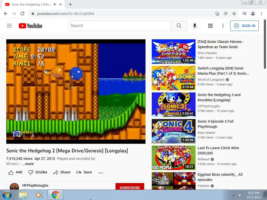The height and width of the screenshot is (200, 267).
Task: Click the search magnifier button
Action: coord(179,26)
